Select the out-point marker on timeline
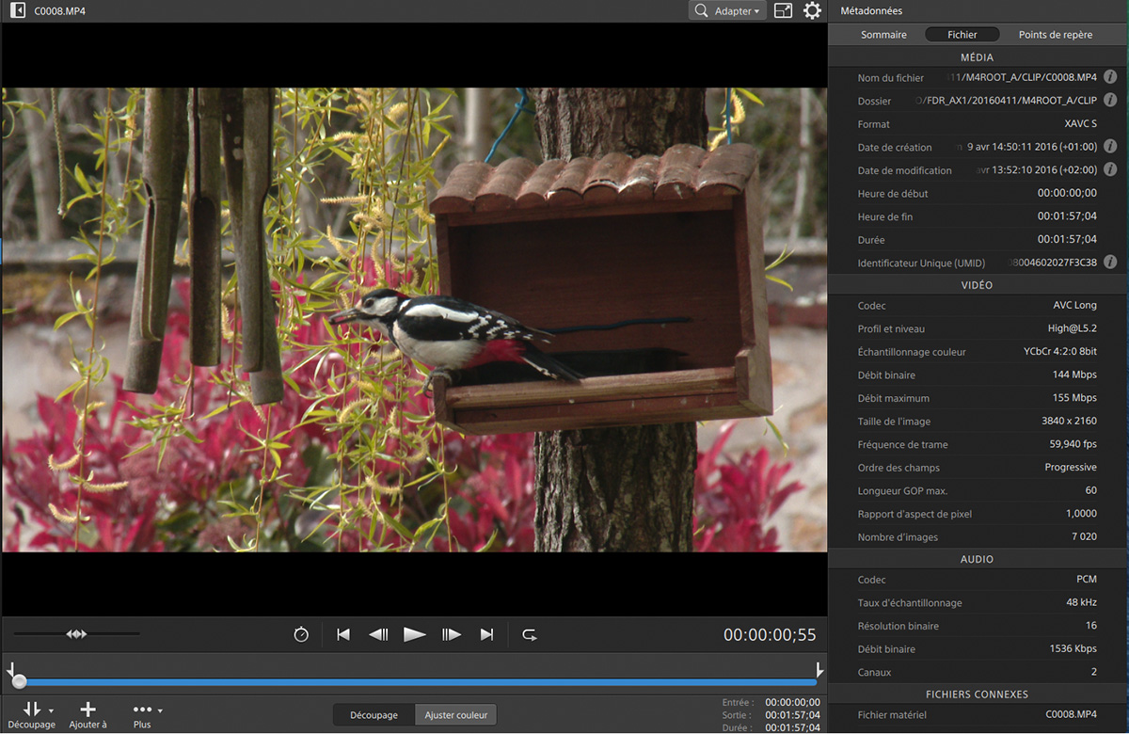 pos(819,669)
